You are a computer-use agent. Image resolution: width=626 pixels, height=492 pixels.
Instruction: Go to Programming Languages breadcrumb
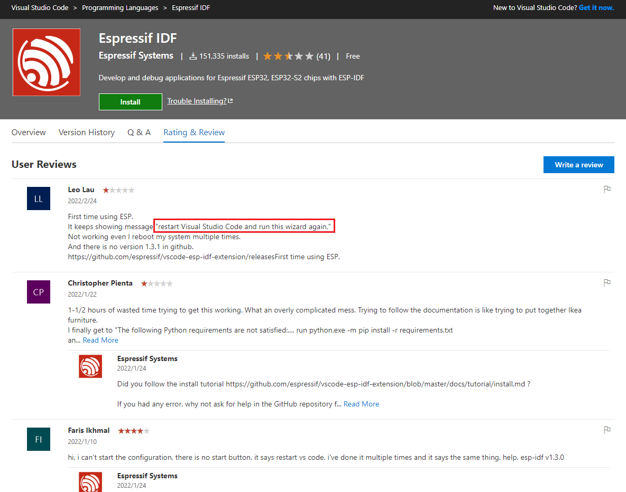pyautogui.click(x=120, y=7)
